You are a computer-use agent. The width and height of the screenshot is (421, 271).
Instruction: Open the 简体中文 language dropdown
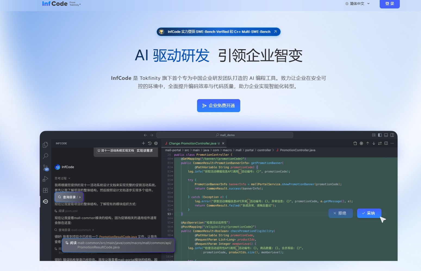357,4
